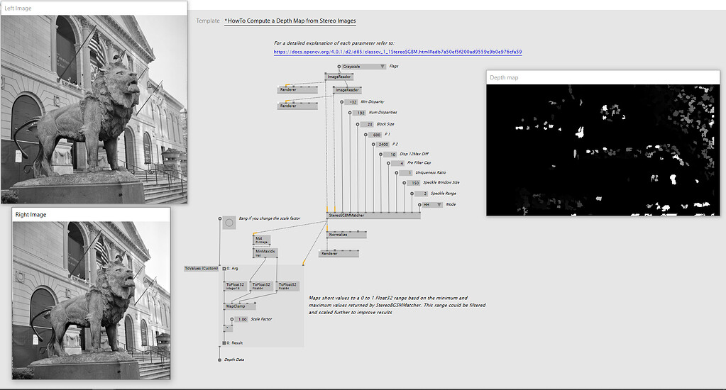Click the Right Image window title
This screenshot has height=390, width=726.
pos(31,215)
